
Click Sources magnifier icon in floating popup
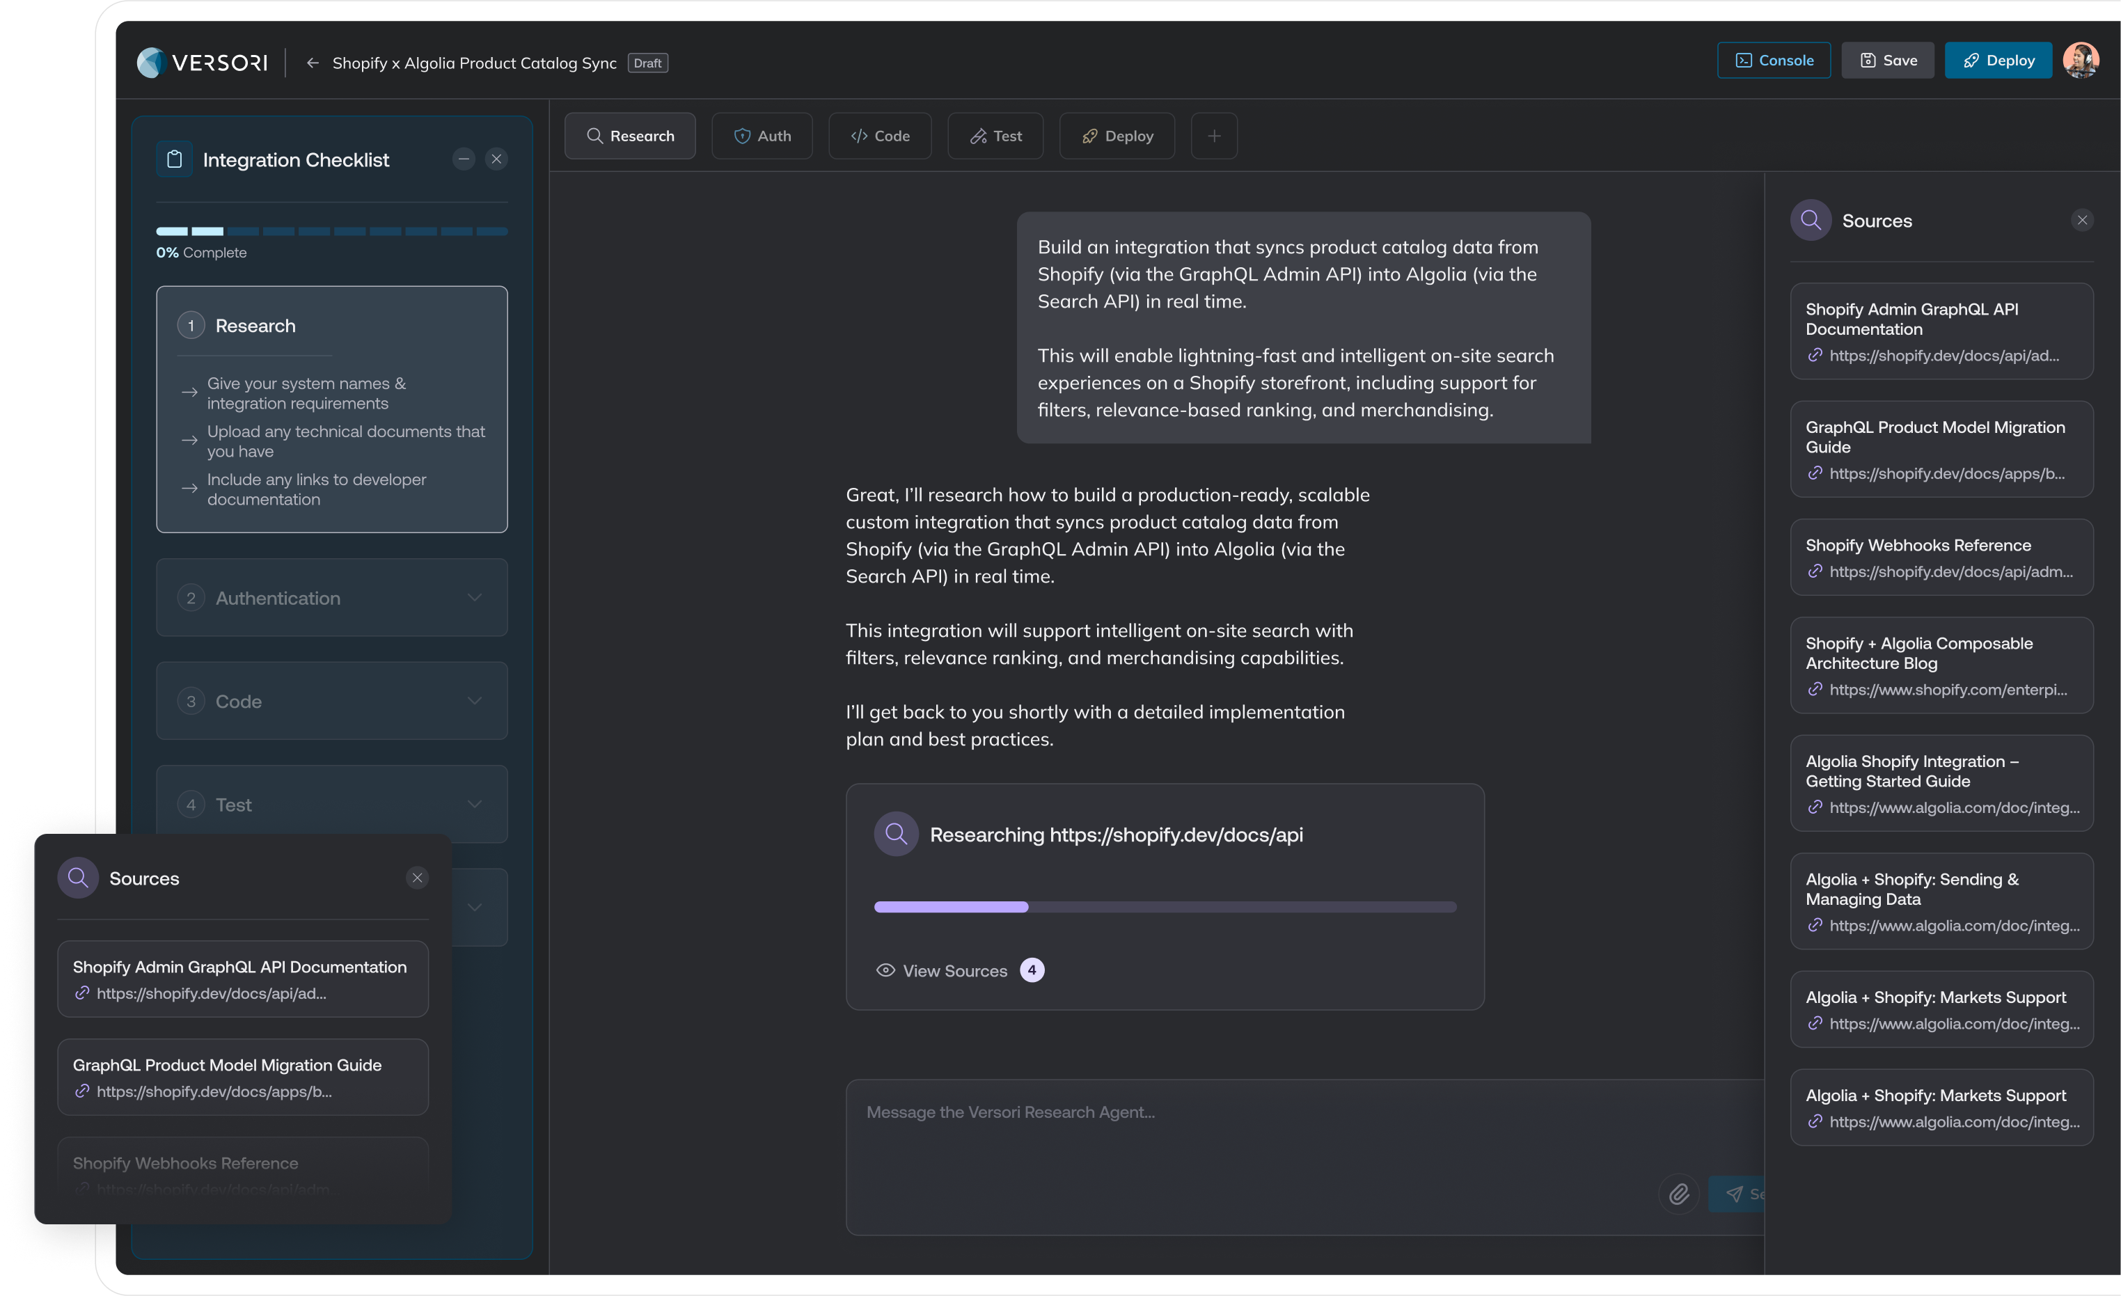(x=77, y=878)
